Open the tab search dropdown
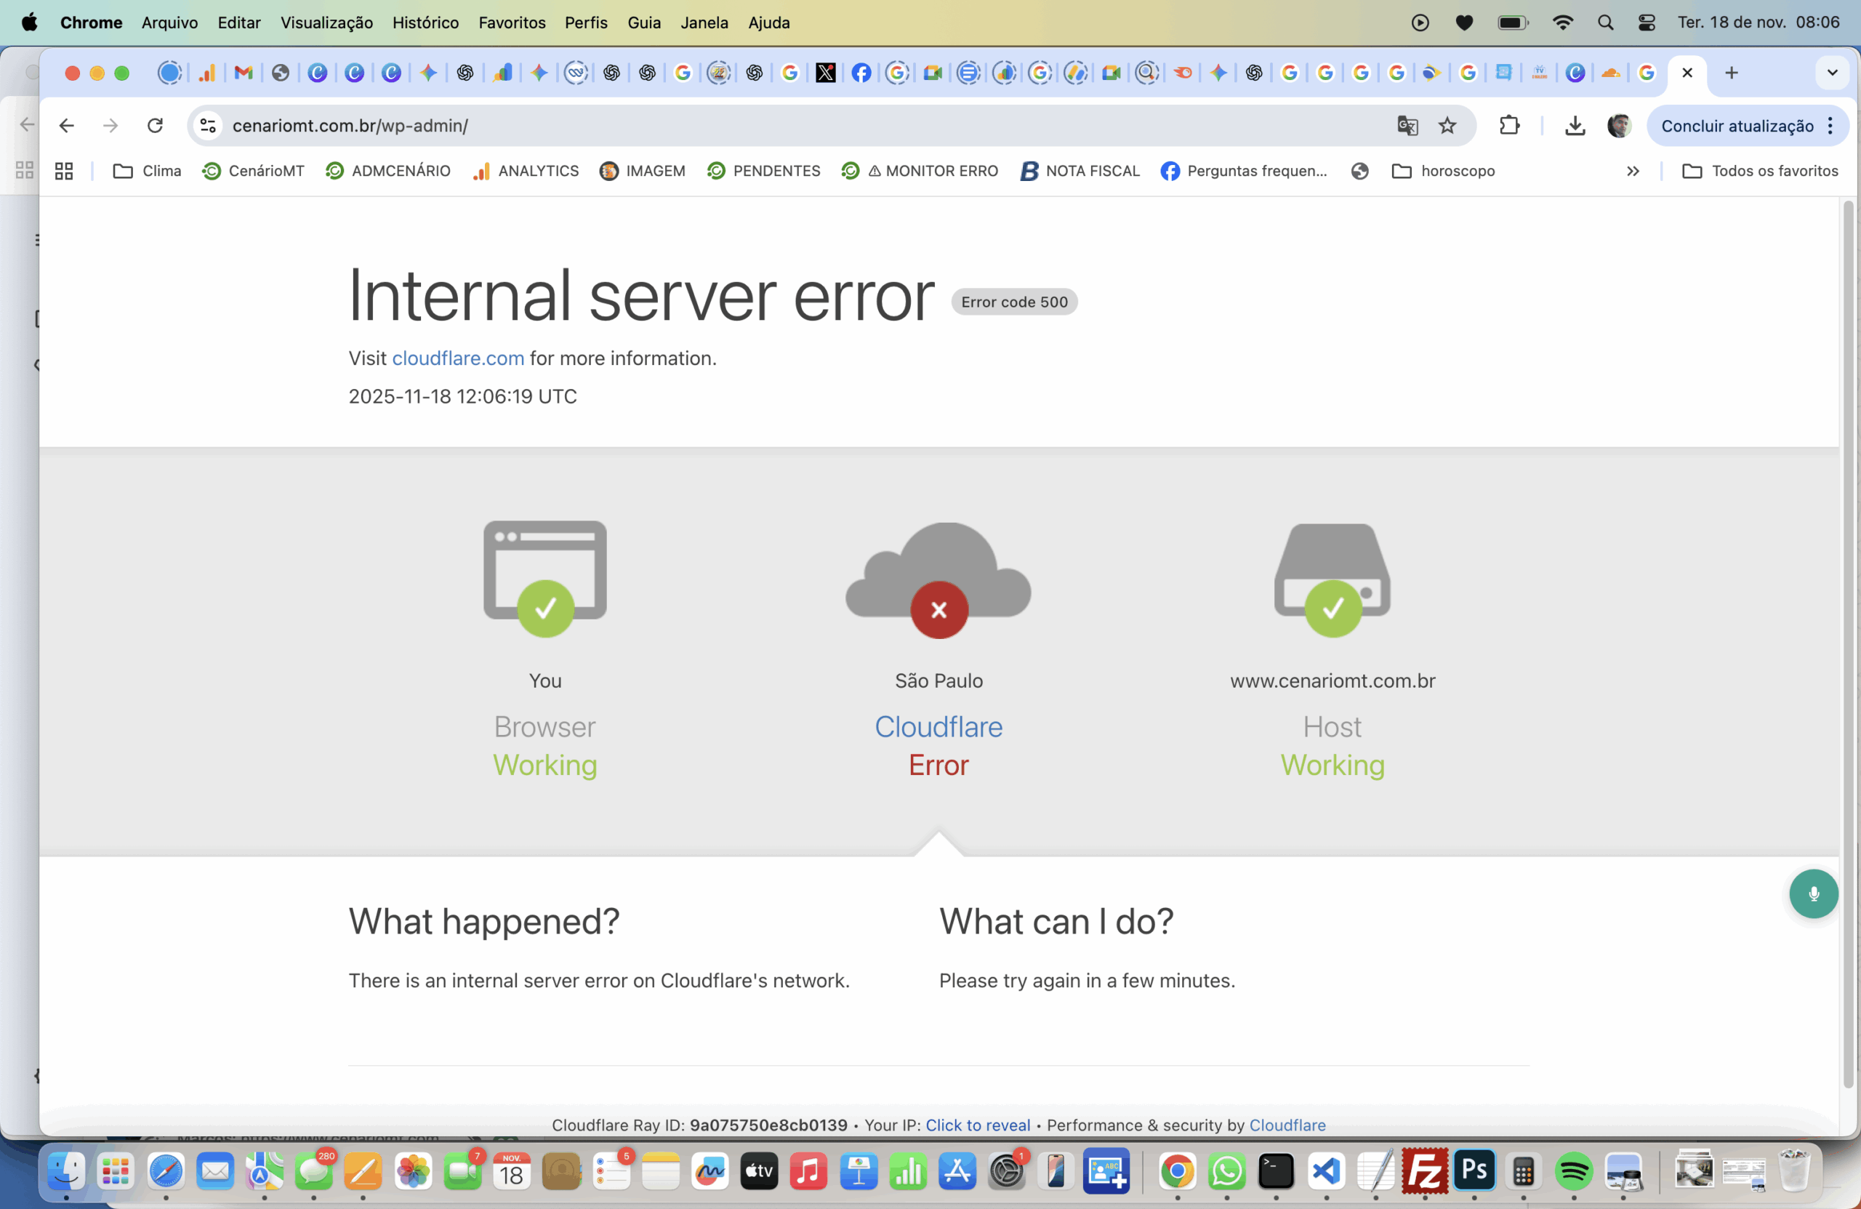 1831,73
